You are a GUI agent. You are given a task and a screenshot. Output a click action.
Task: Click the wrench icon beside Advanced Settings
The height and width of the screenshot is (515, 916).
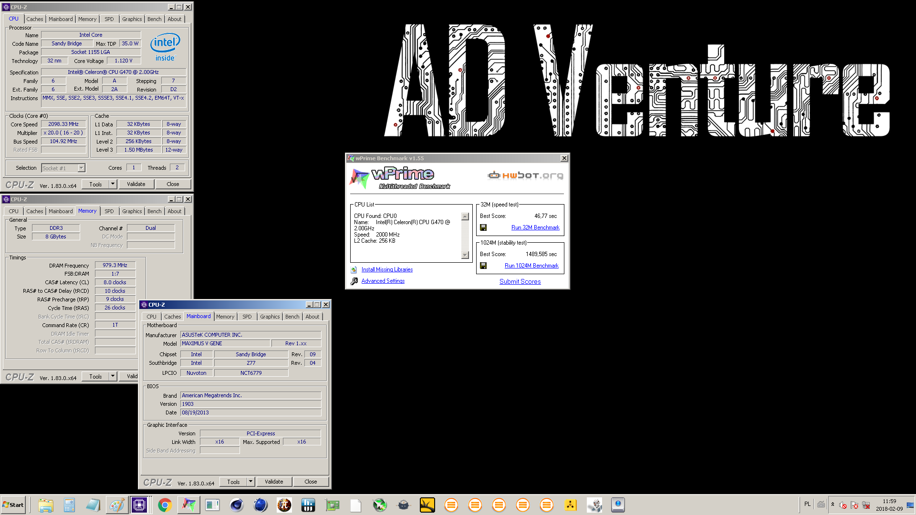coord(354,281)
